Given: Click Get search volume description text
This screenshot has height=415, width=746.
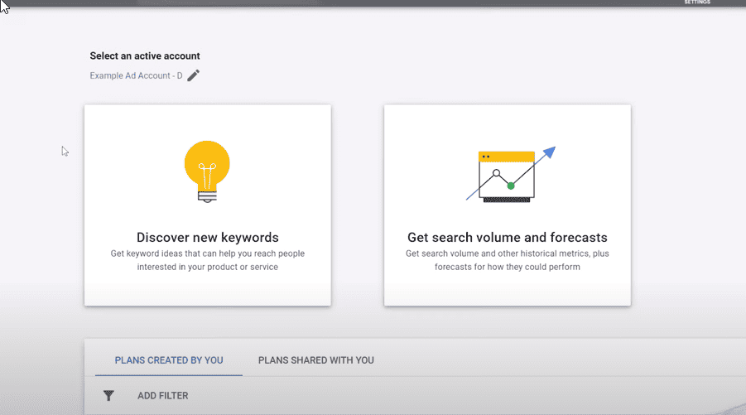Looking at the screenshot, I should [x=508, y=260].
